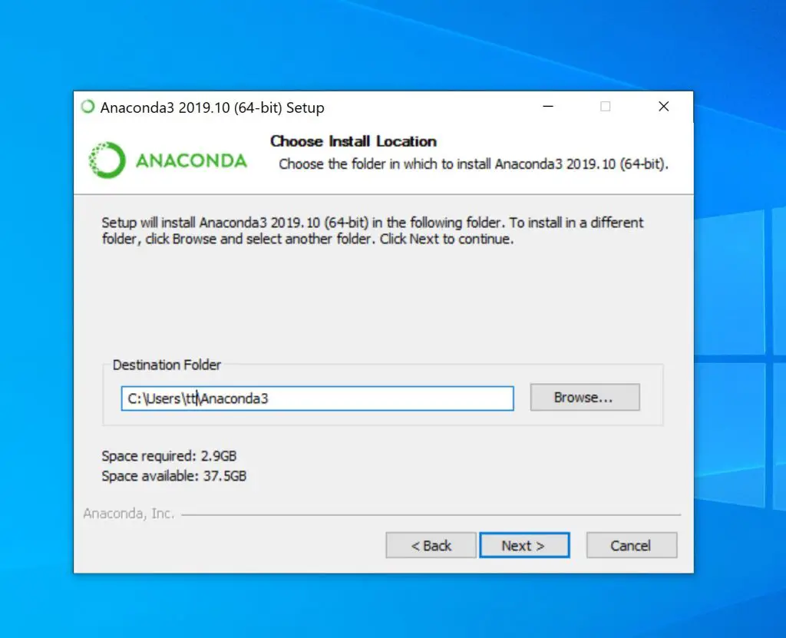This screenshot has width=786, height=638.
Task: Click the 'Space required: 2.9GB' text
Action: click(169, 456)
